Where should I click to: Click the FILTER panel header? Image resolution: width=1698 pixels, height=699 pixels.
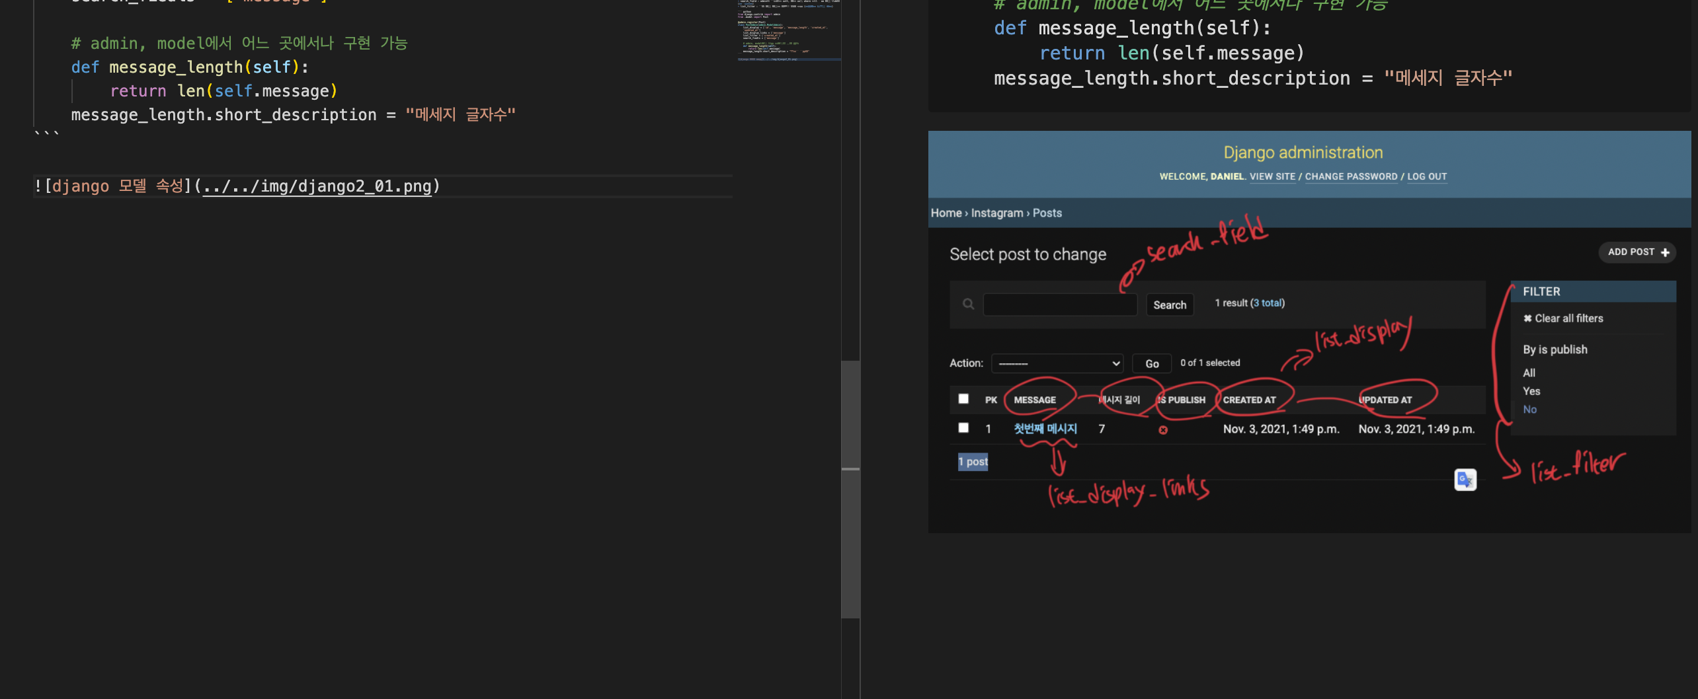tap(1593, 291)
